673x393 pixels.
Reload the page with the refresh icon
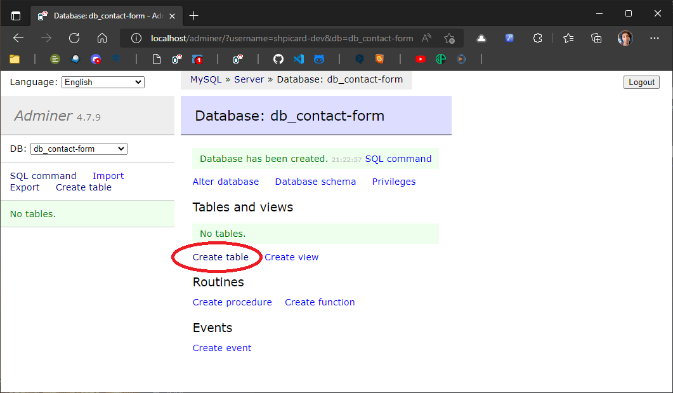tap(74, 38)
